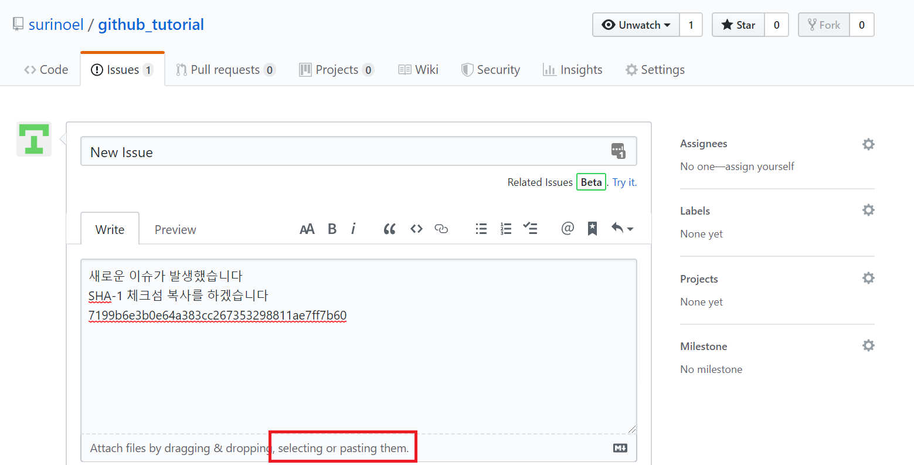The image size is (914, 465).
Task: Click the Beta label badge
Action: 591,182
